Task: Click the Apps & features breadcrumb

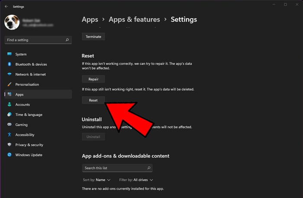Action: point(134,19)
